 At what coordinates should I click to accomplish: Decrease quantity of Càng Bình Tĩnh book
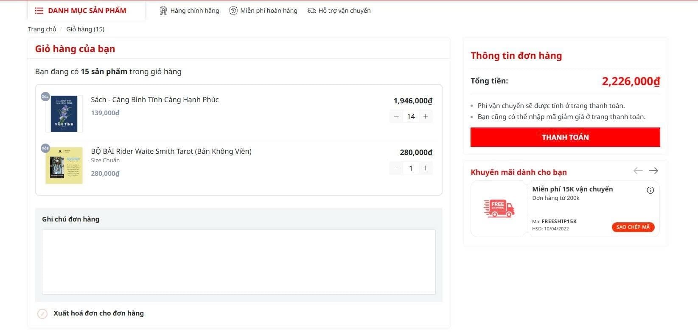point(396,116)
